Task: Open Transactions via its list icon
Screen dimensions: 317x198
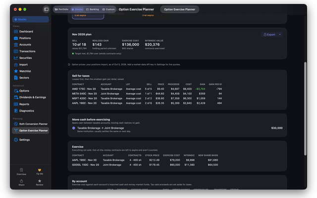Action: [16, 51]
